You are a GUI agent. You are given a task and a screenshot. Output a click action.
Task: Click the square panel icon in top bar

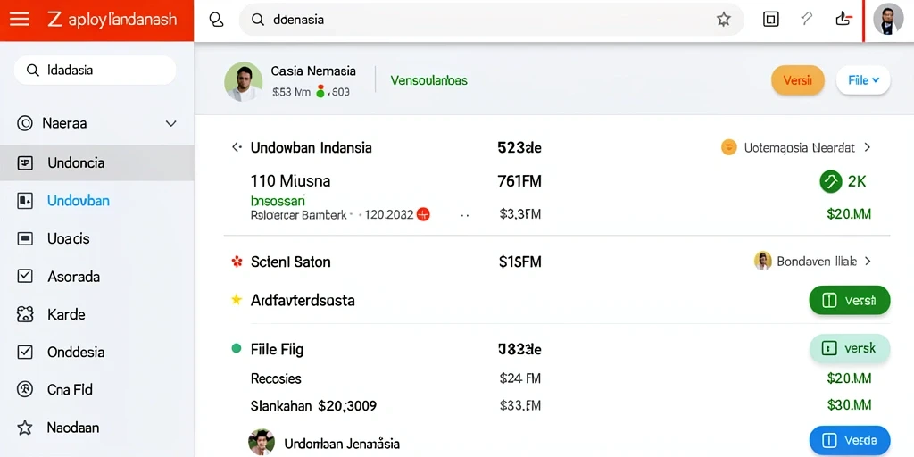point(770,20)
